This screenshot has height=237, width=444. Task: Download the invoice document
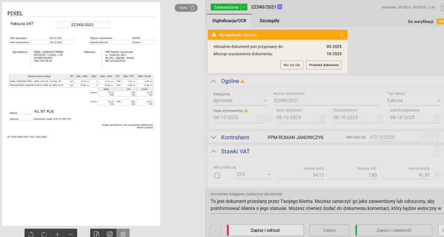96,234
